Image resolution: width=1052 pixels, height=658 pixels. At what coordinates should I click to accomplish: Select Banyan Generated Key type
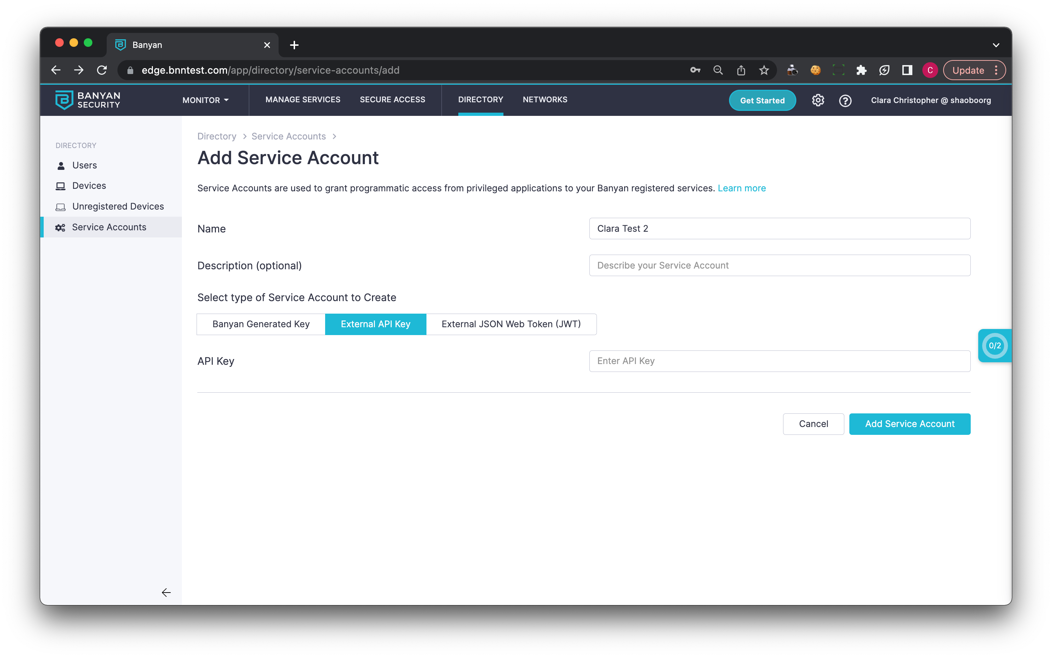pos(261,324)
